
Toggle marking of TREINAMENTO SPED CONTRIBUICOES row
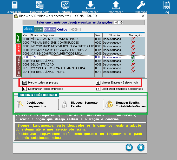[x=133, y=43]
